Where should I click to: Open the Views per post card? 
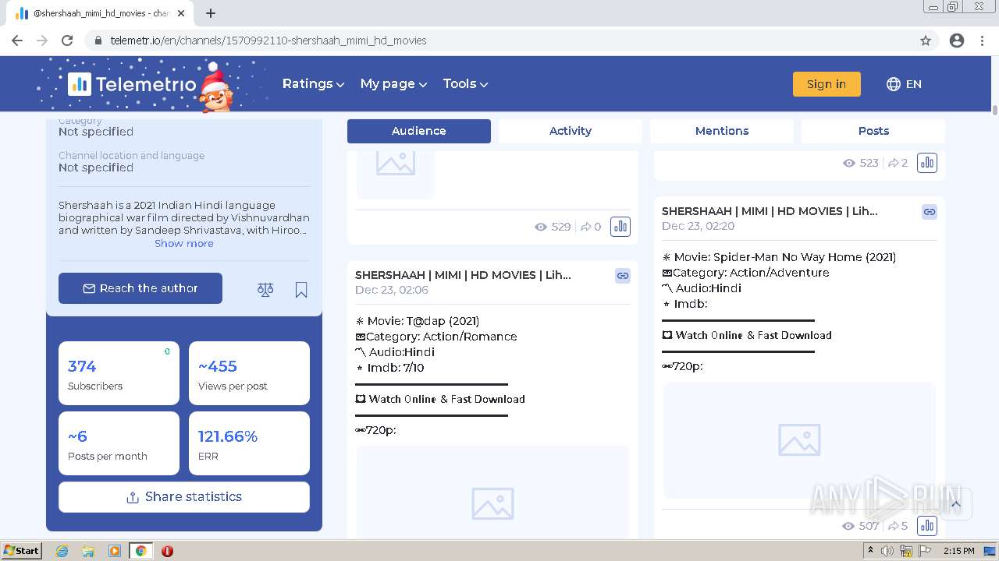[249, 373]
